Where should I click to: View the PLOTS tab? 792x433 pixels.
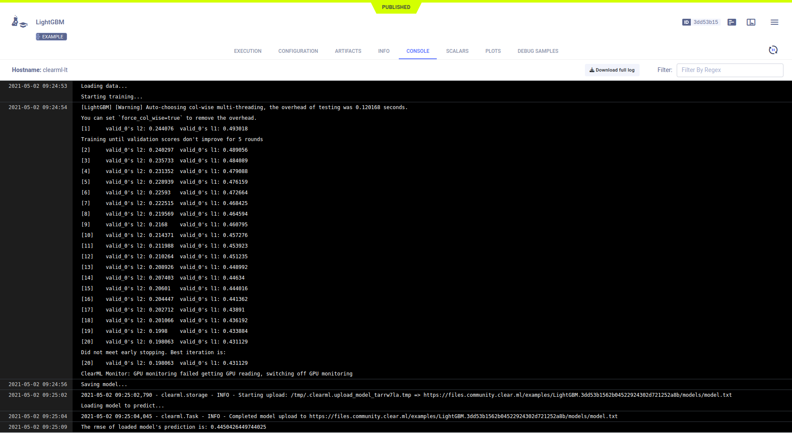pos(493,51)
